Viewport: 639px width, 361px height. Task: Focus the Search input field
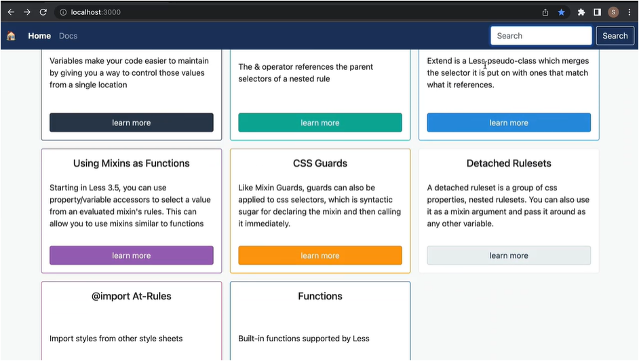pyautogui.click(x=541, y=36)
